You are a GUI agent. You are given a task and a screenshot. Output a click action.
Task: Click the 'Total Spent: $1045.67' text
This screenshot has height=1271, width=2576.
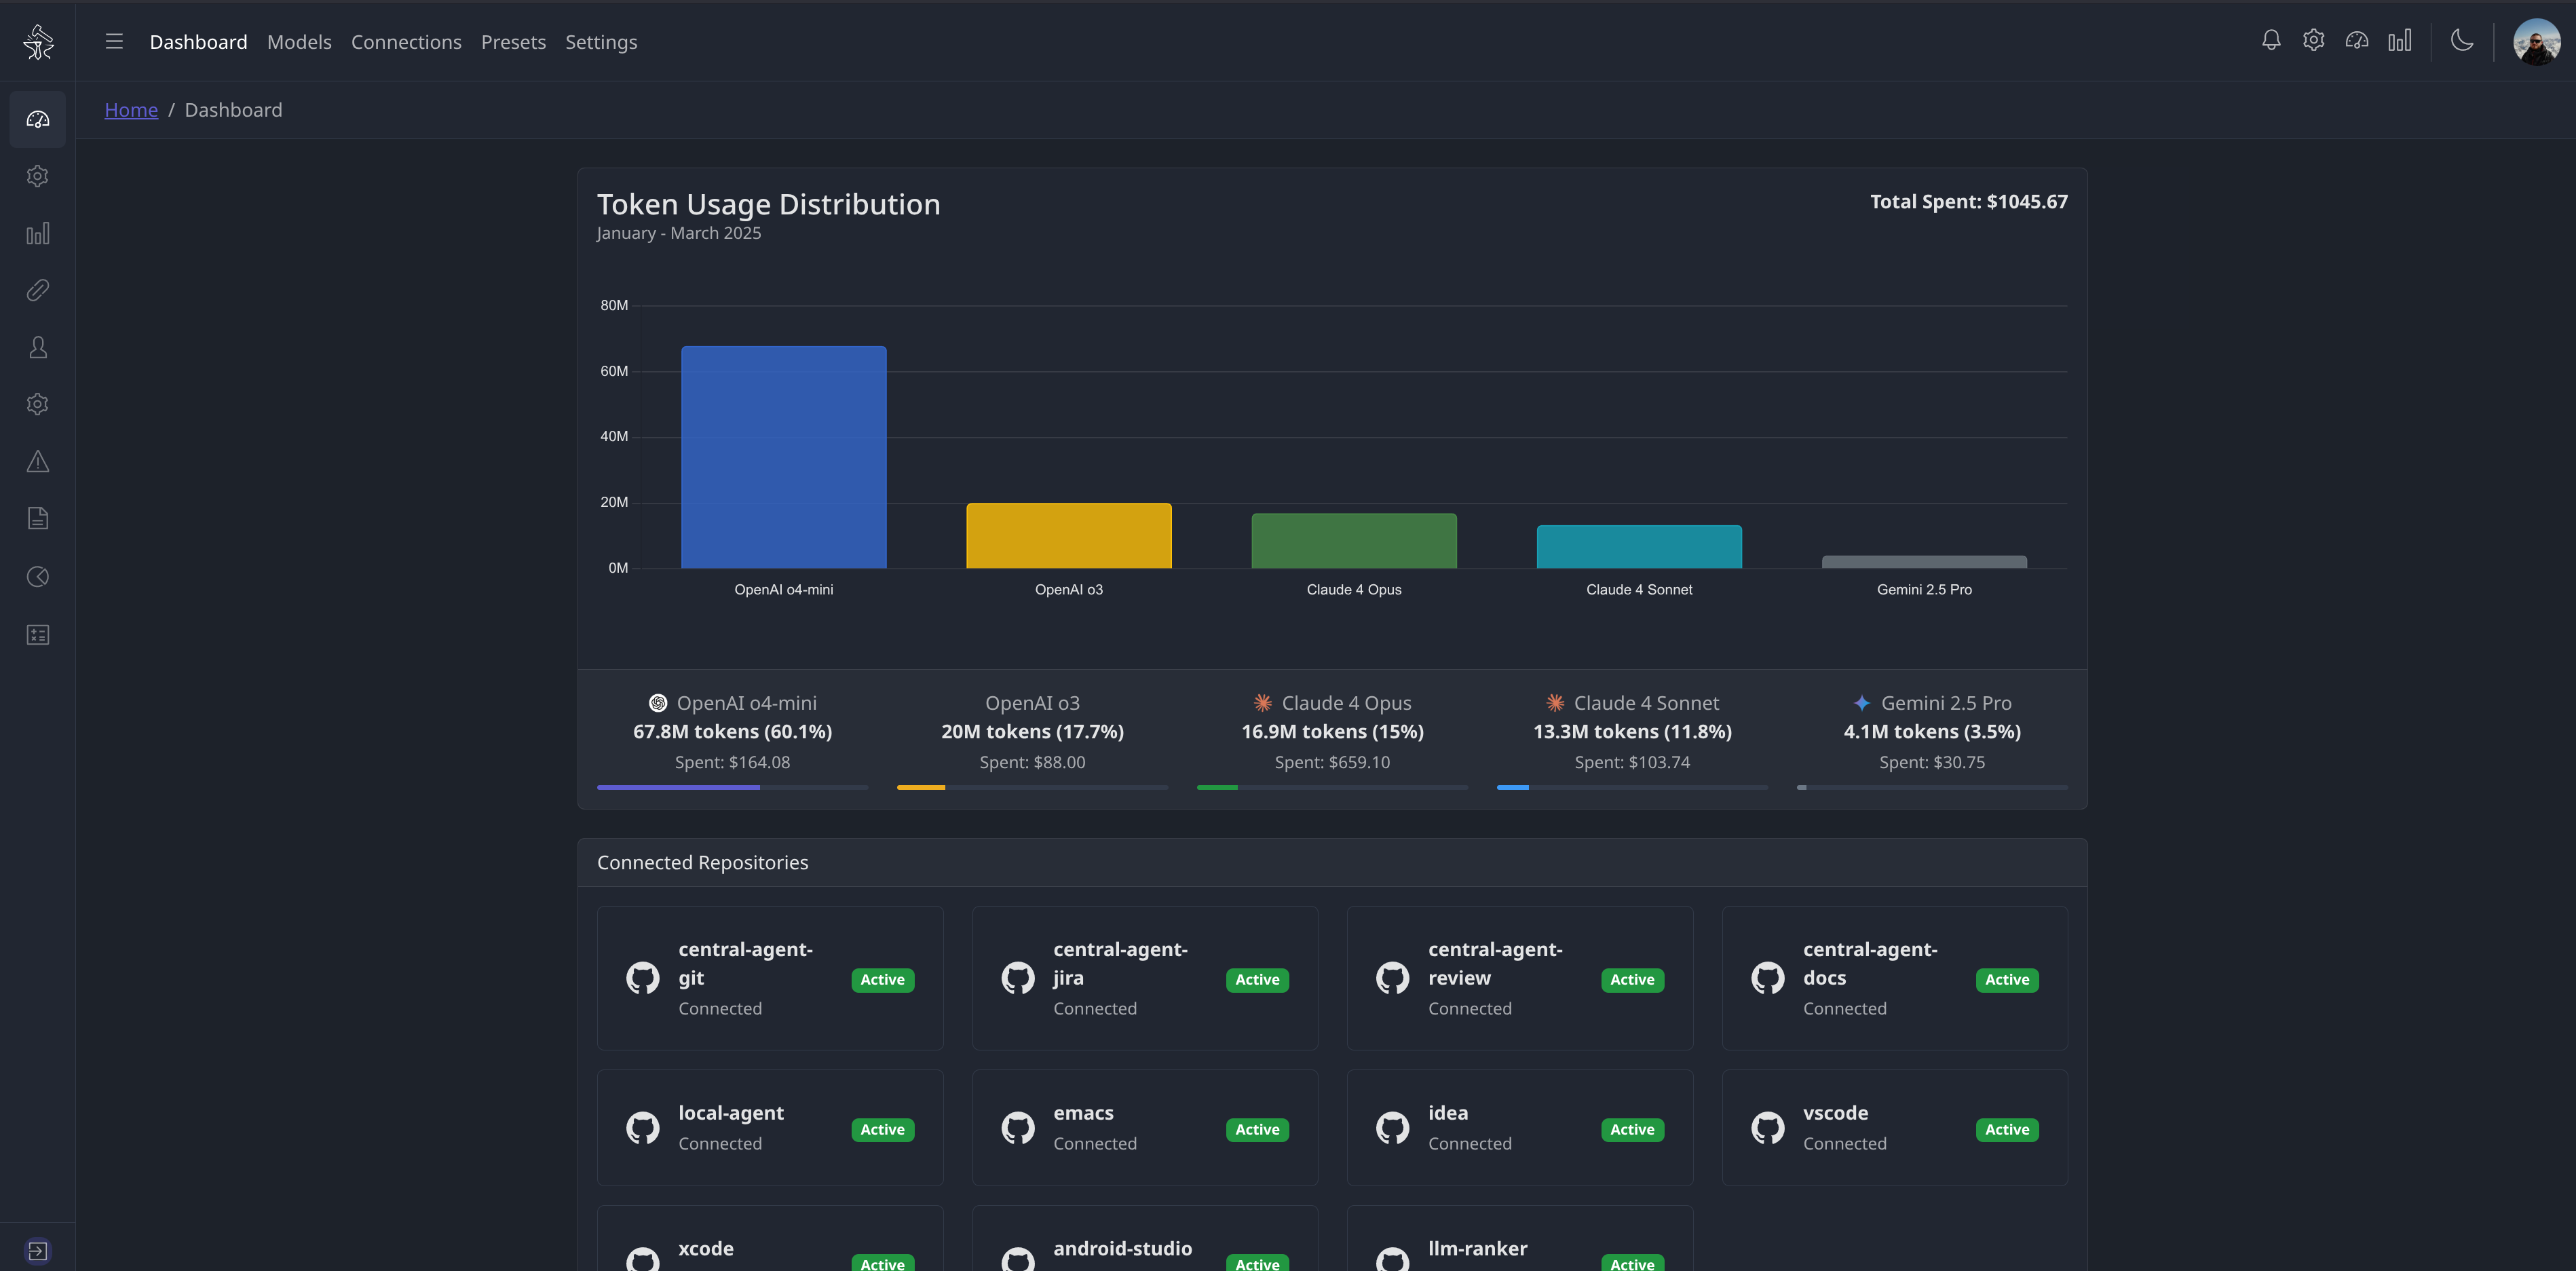1969,202
